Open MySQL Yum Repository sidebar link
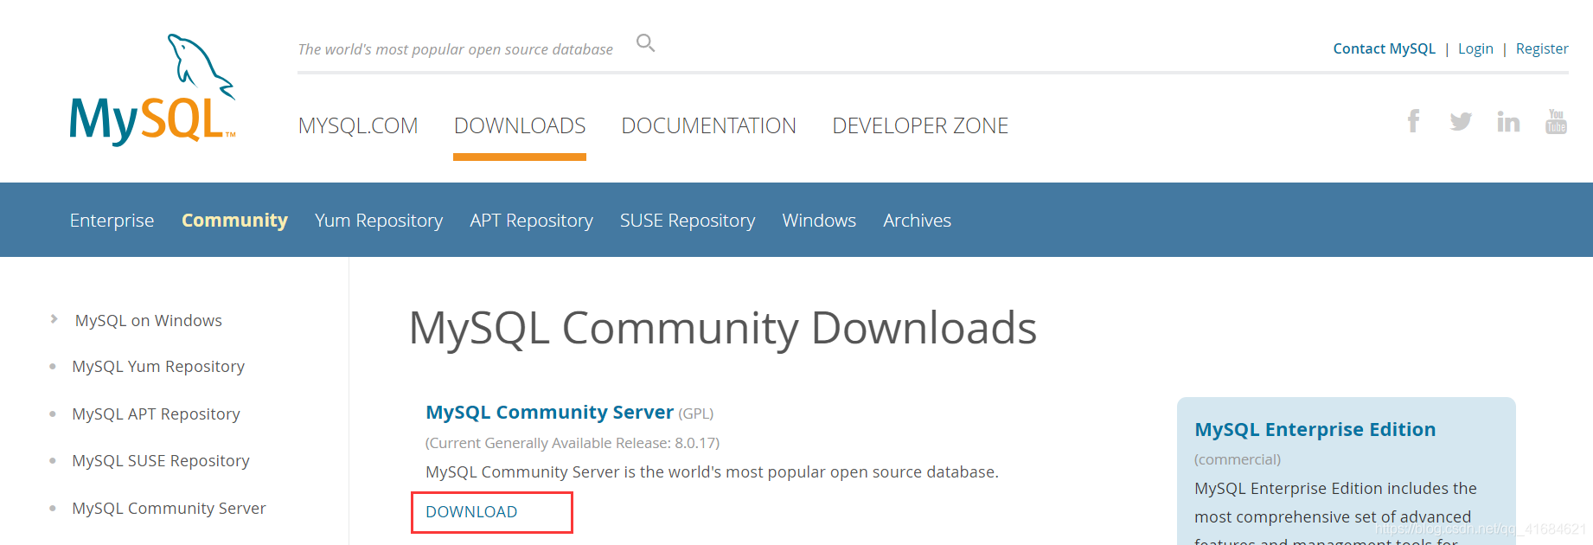The image size is (1593, 545). [x=158, y=367]
